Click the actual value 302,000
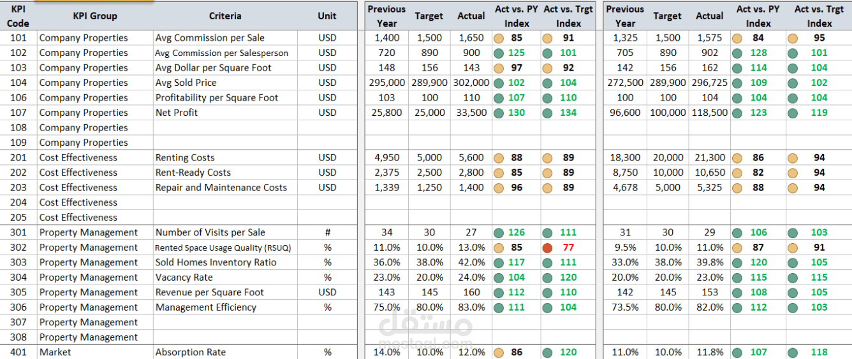The height and width of the screenshot is (359, 852). coord(471,83)
